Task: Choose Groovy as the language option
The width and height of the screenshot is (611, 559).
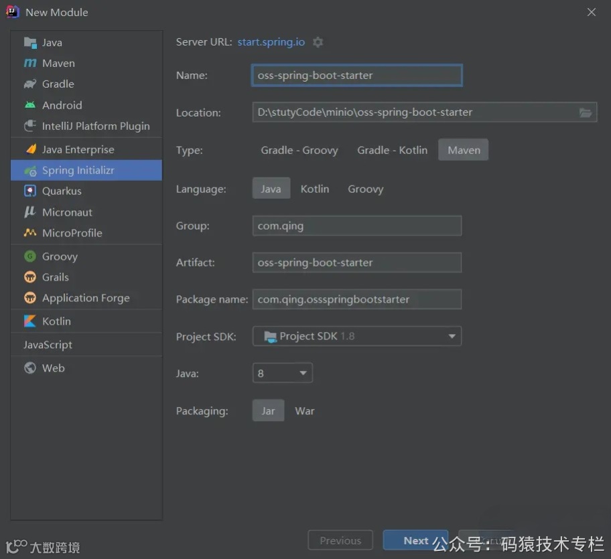Action: [366, 189]
